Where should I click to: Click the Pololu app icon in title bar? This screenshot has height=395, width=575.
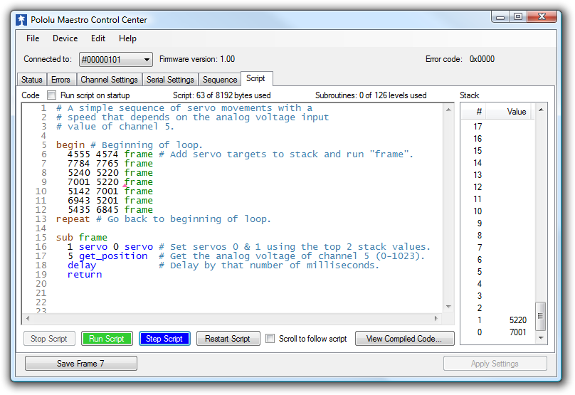[x=21, y=20]
